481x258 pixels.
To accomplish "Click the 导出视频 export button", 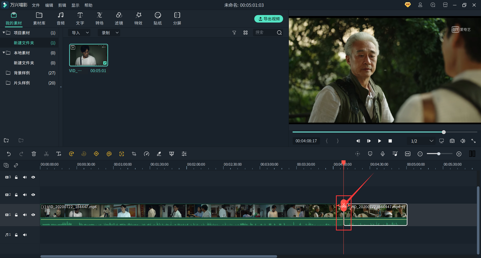I will click(269, 19).
